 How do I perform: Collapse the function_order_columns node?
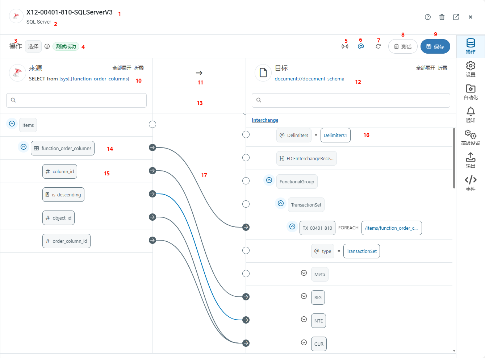(x=24, y=147)
